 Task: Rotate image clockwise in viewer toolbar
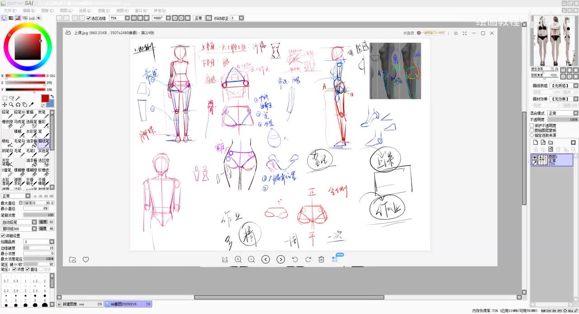coord(308,259)
